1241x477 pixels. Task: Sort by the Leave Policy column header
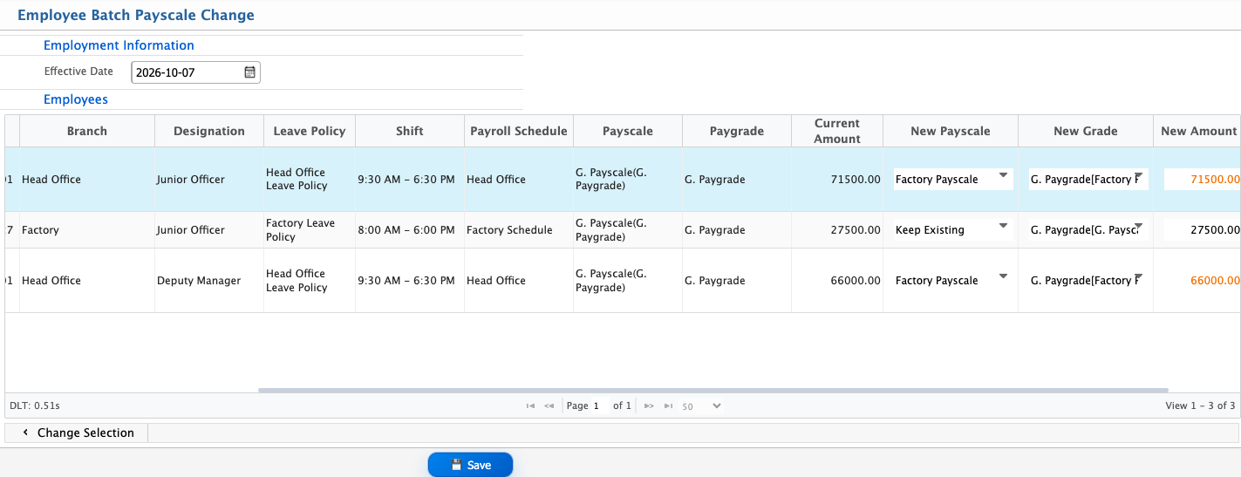pos(310,131)
